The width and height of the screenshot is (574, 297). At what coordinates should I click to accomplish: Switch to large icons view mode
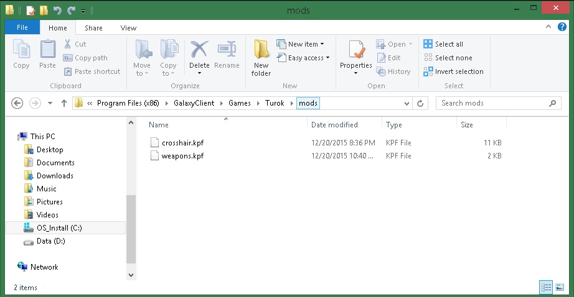pos(560,287)
